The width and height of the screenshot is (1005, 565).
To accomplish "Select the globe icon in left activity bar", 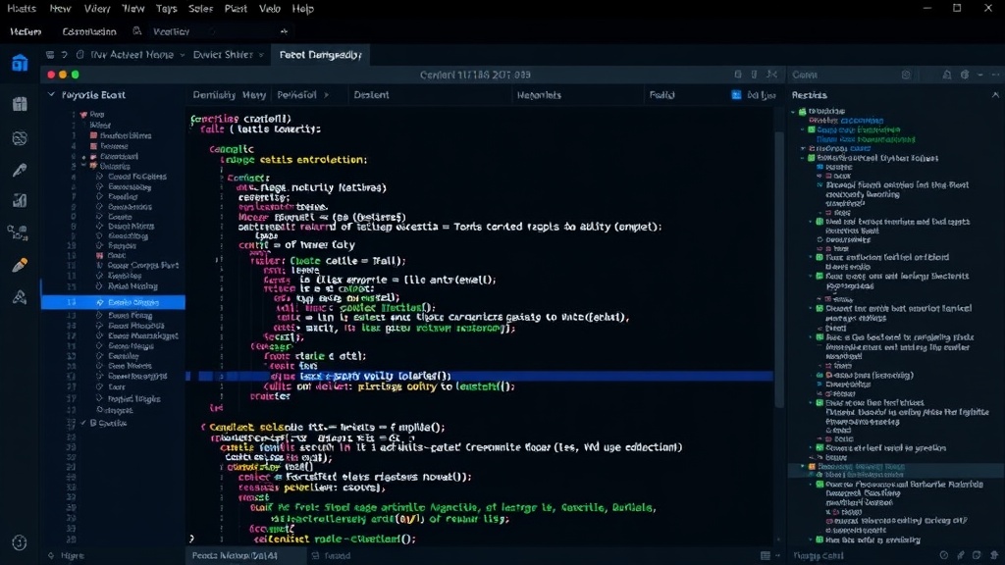I will (x=20, y=137).
